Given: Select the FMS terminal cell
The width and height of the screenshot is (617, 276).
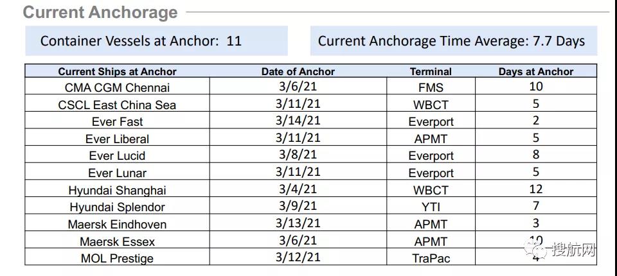Looking at the screenshot, I should (x=431, y=88).
